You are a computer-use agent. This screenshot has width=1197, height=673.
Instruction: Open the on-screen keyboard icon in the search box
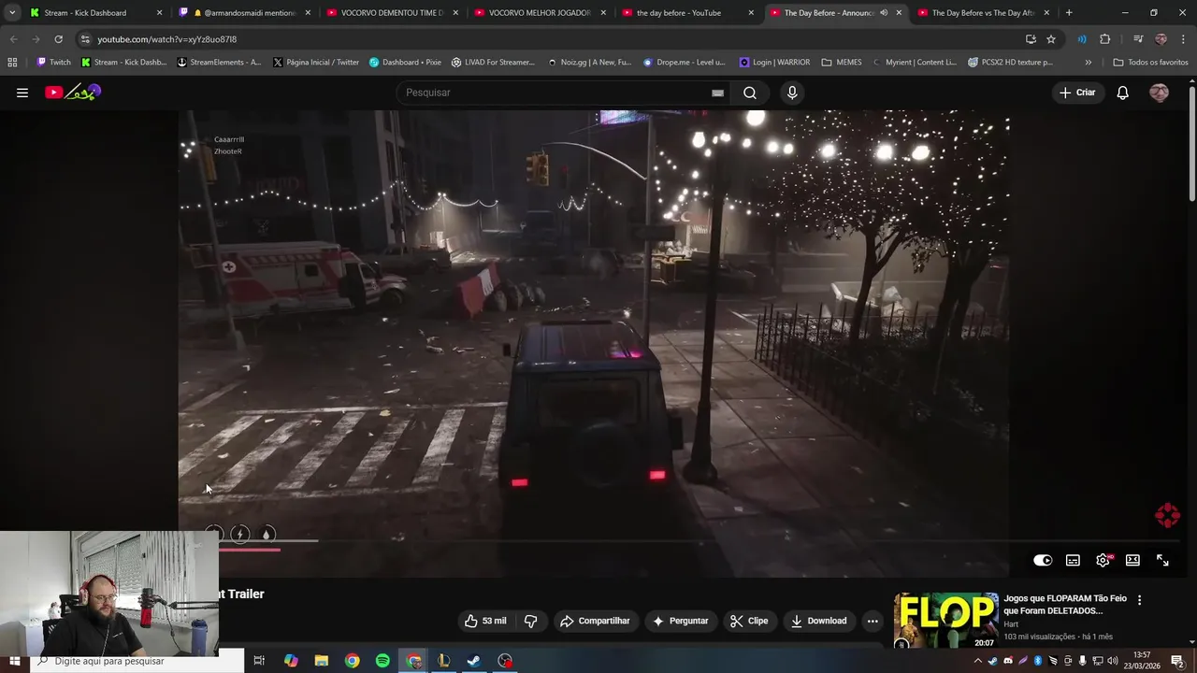click(717, 93)
